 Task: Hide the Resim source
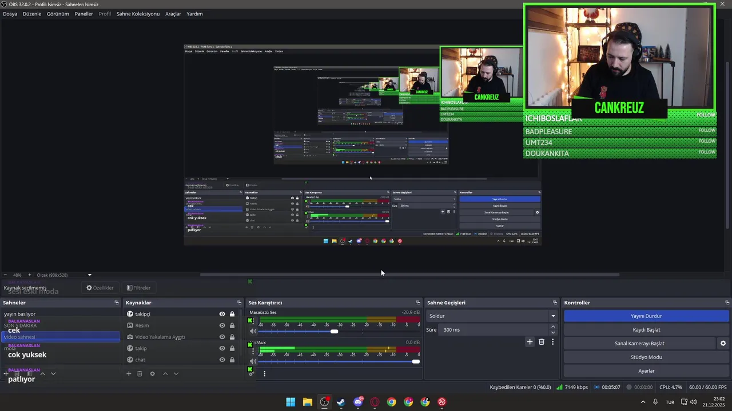click(222, 325)
